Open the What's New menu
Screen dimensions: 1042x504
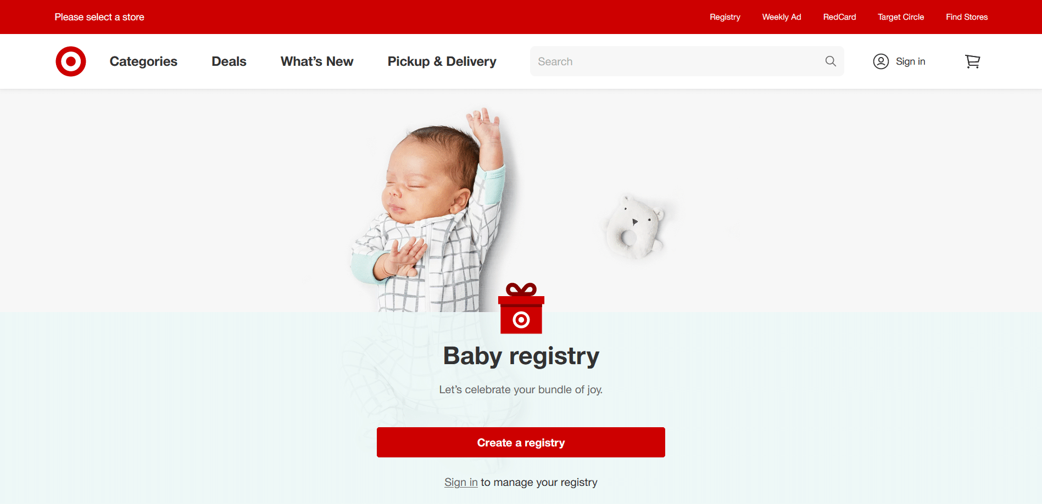(317, 61)
